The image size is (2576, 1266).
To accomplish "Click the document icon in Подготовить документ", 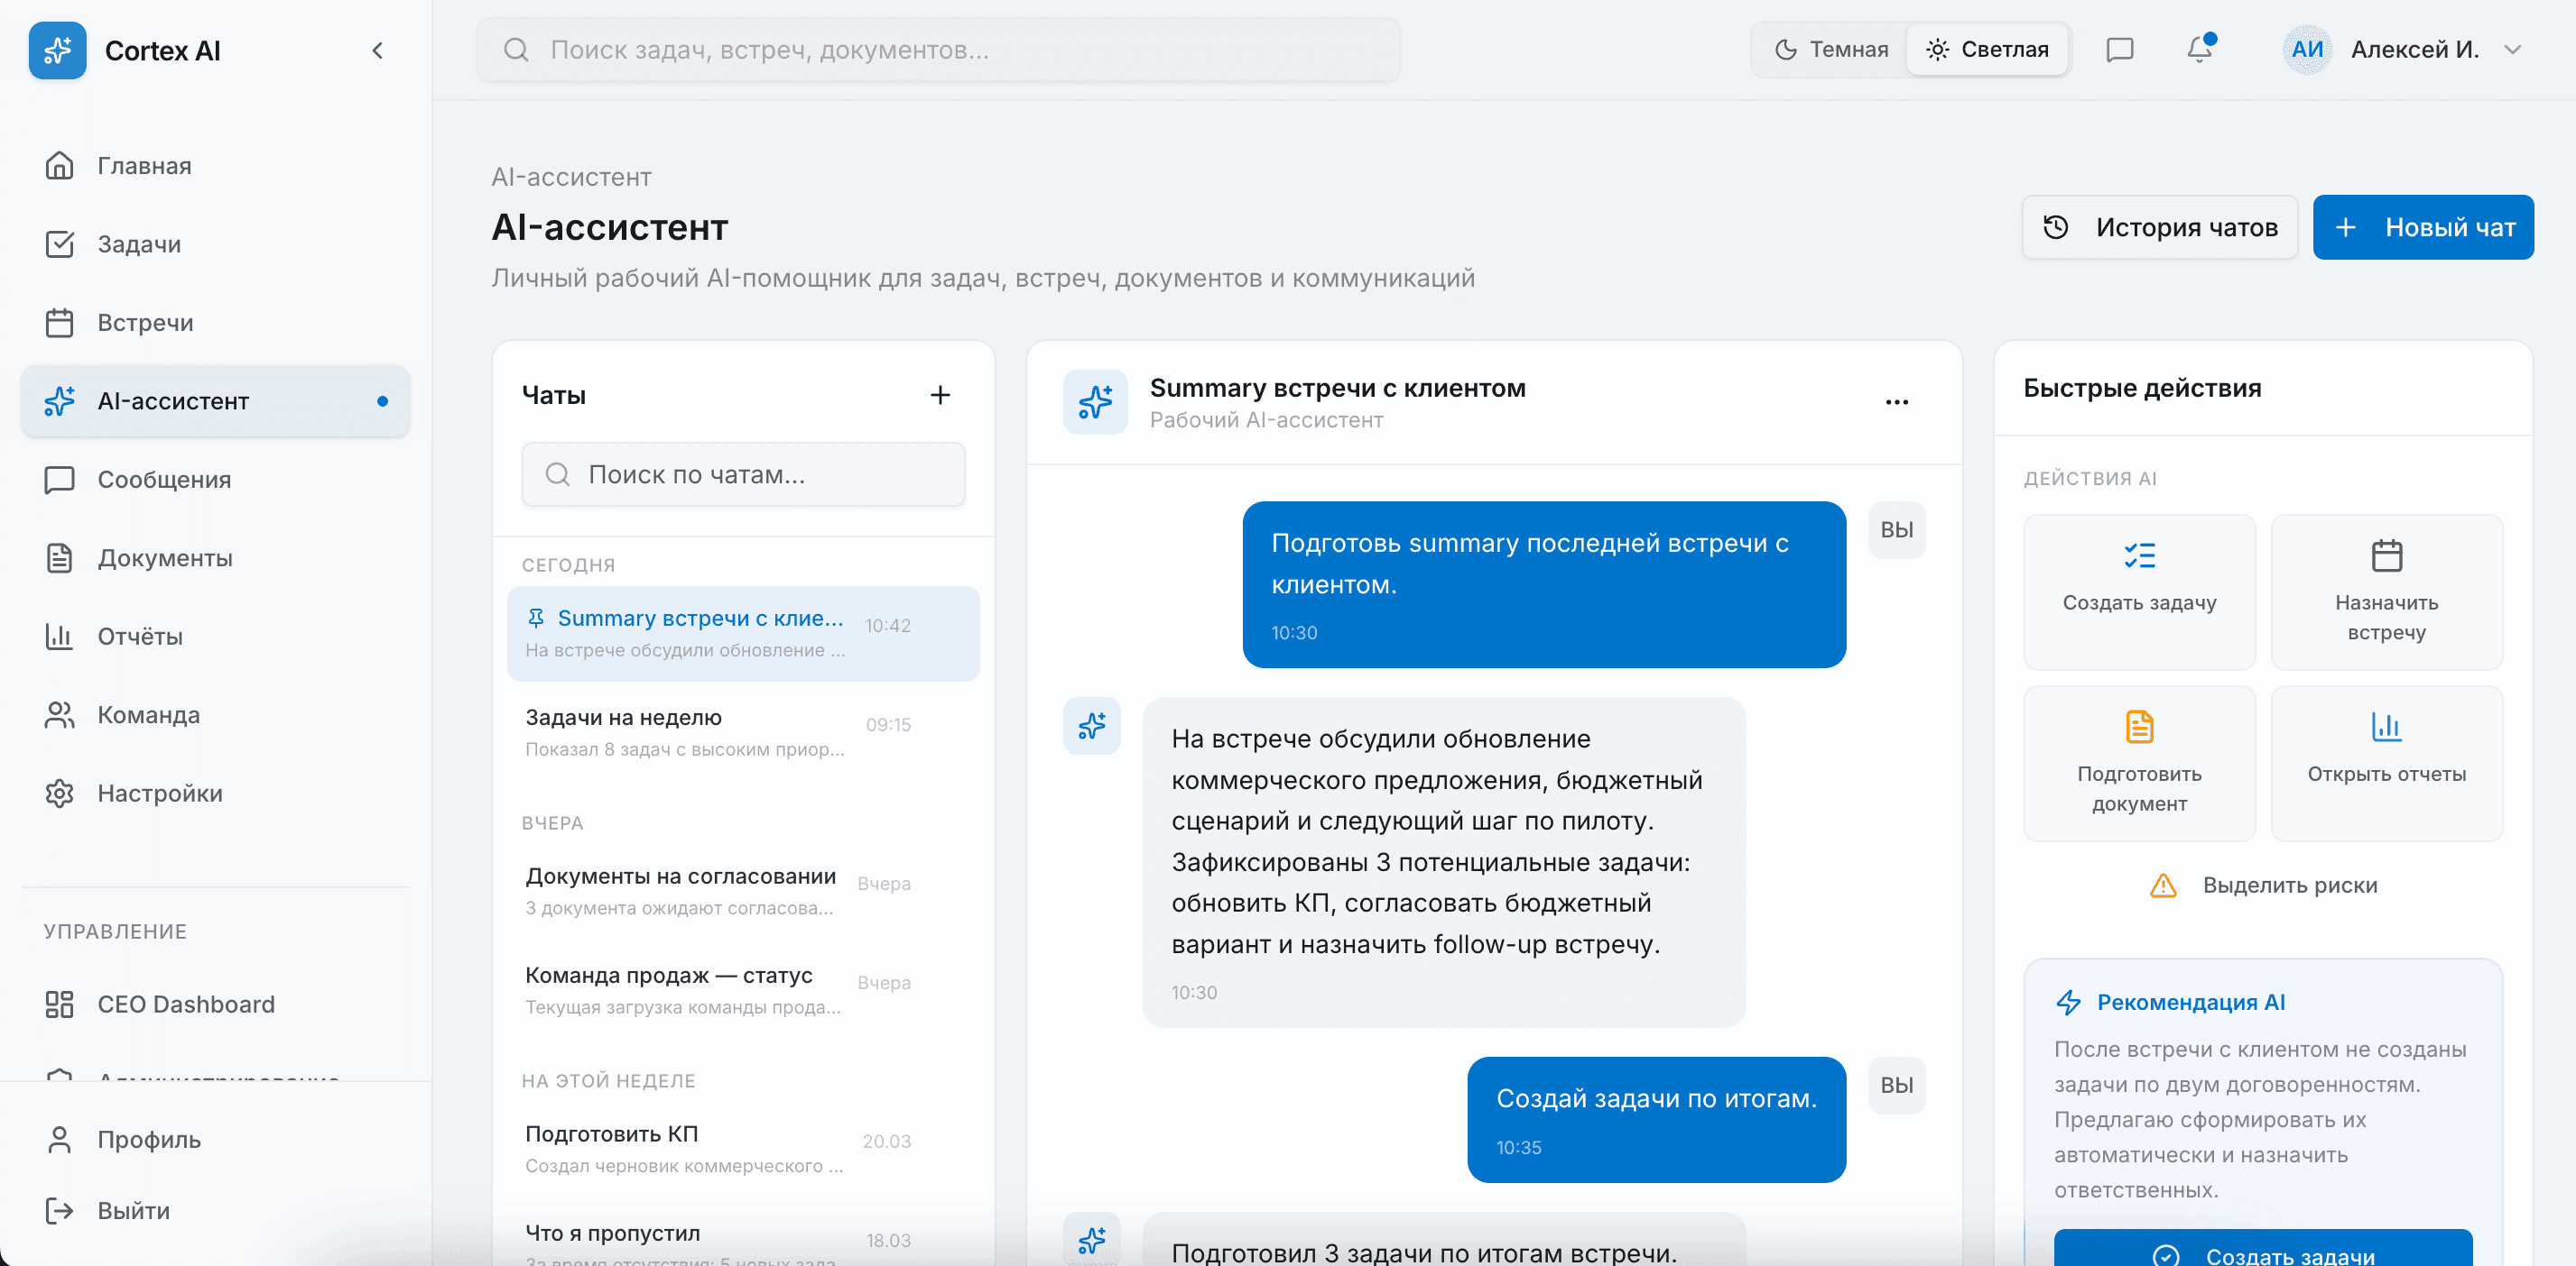I will click(x=2139, y=727).
